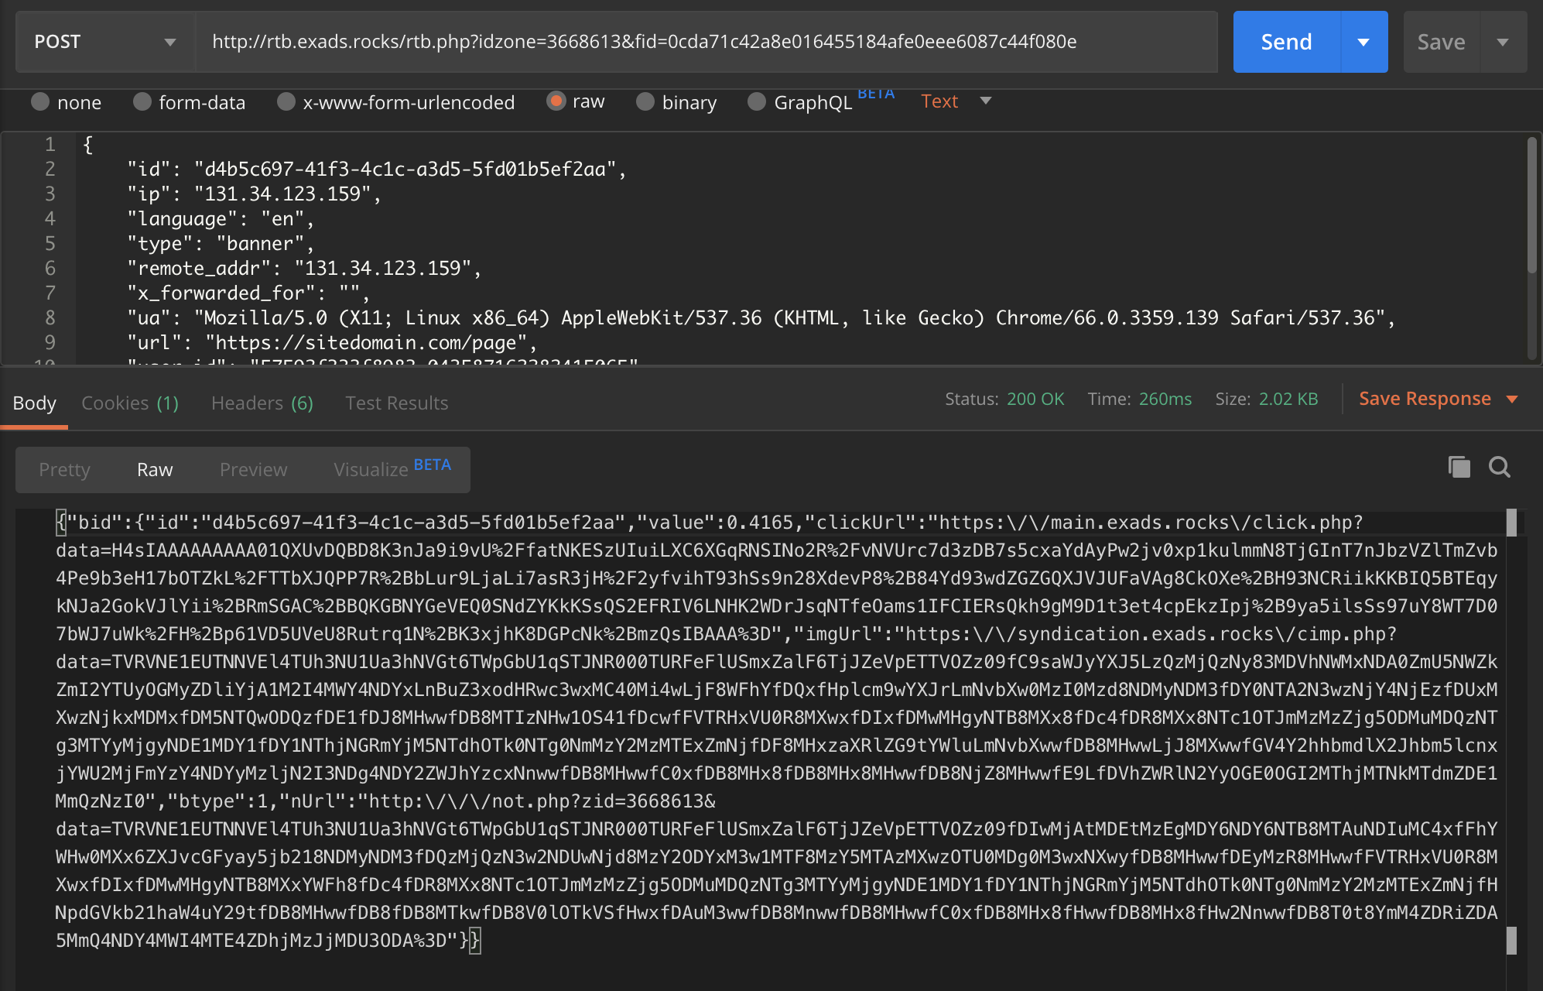Select the raw body radio option
This screenshot has height=991, width=1543.
556,101
